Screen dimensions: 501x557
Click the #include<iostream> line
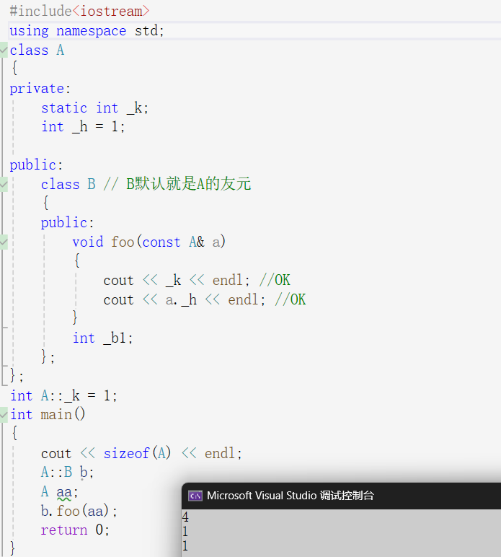79,12
